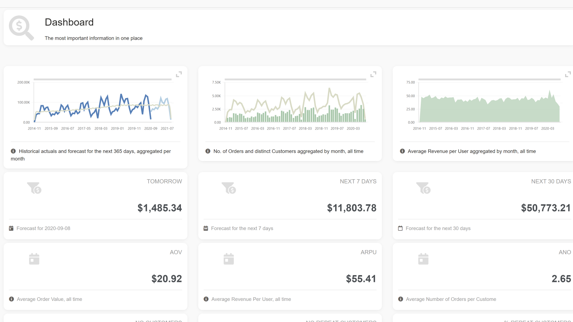The image size is (573, 322).
Task: Click the $20.92 value
Action: pyautogui.click(x=167, y=279)
